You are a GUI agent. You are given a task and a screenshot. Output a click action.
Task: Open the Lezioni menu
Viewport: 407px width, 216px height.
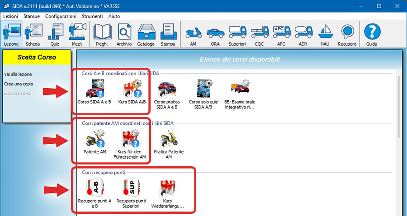click(x=10, y=16)
